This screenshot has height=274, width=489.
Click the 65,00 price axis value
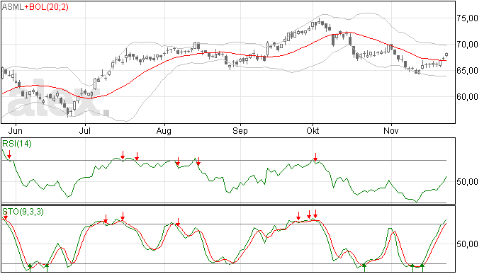pos(467,71)
